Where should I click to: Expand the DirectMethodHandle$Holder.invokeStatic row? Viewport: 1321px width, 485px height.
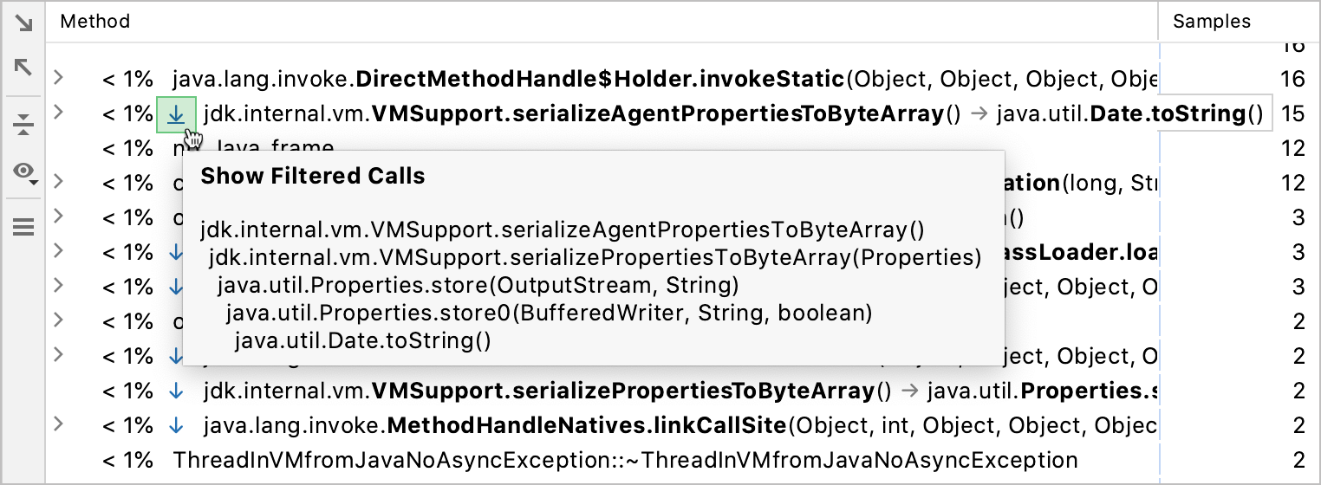[58, 79]
